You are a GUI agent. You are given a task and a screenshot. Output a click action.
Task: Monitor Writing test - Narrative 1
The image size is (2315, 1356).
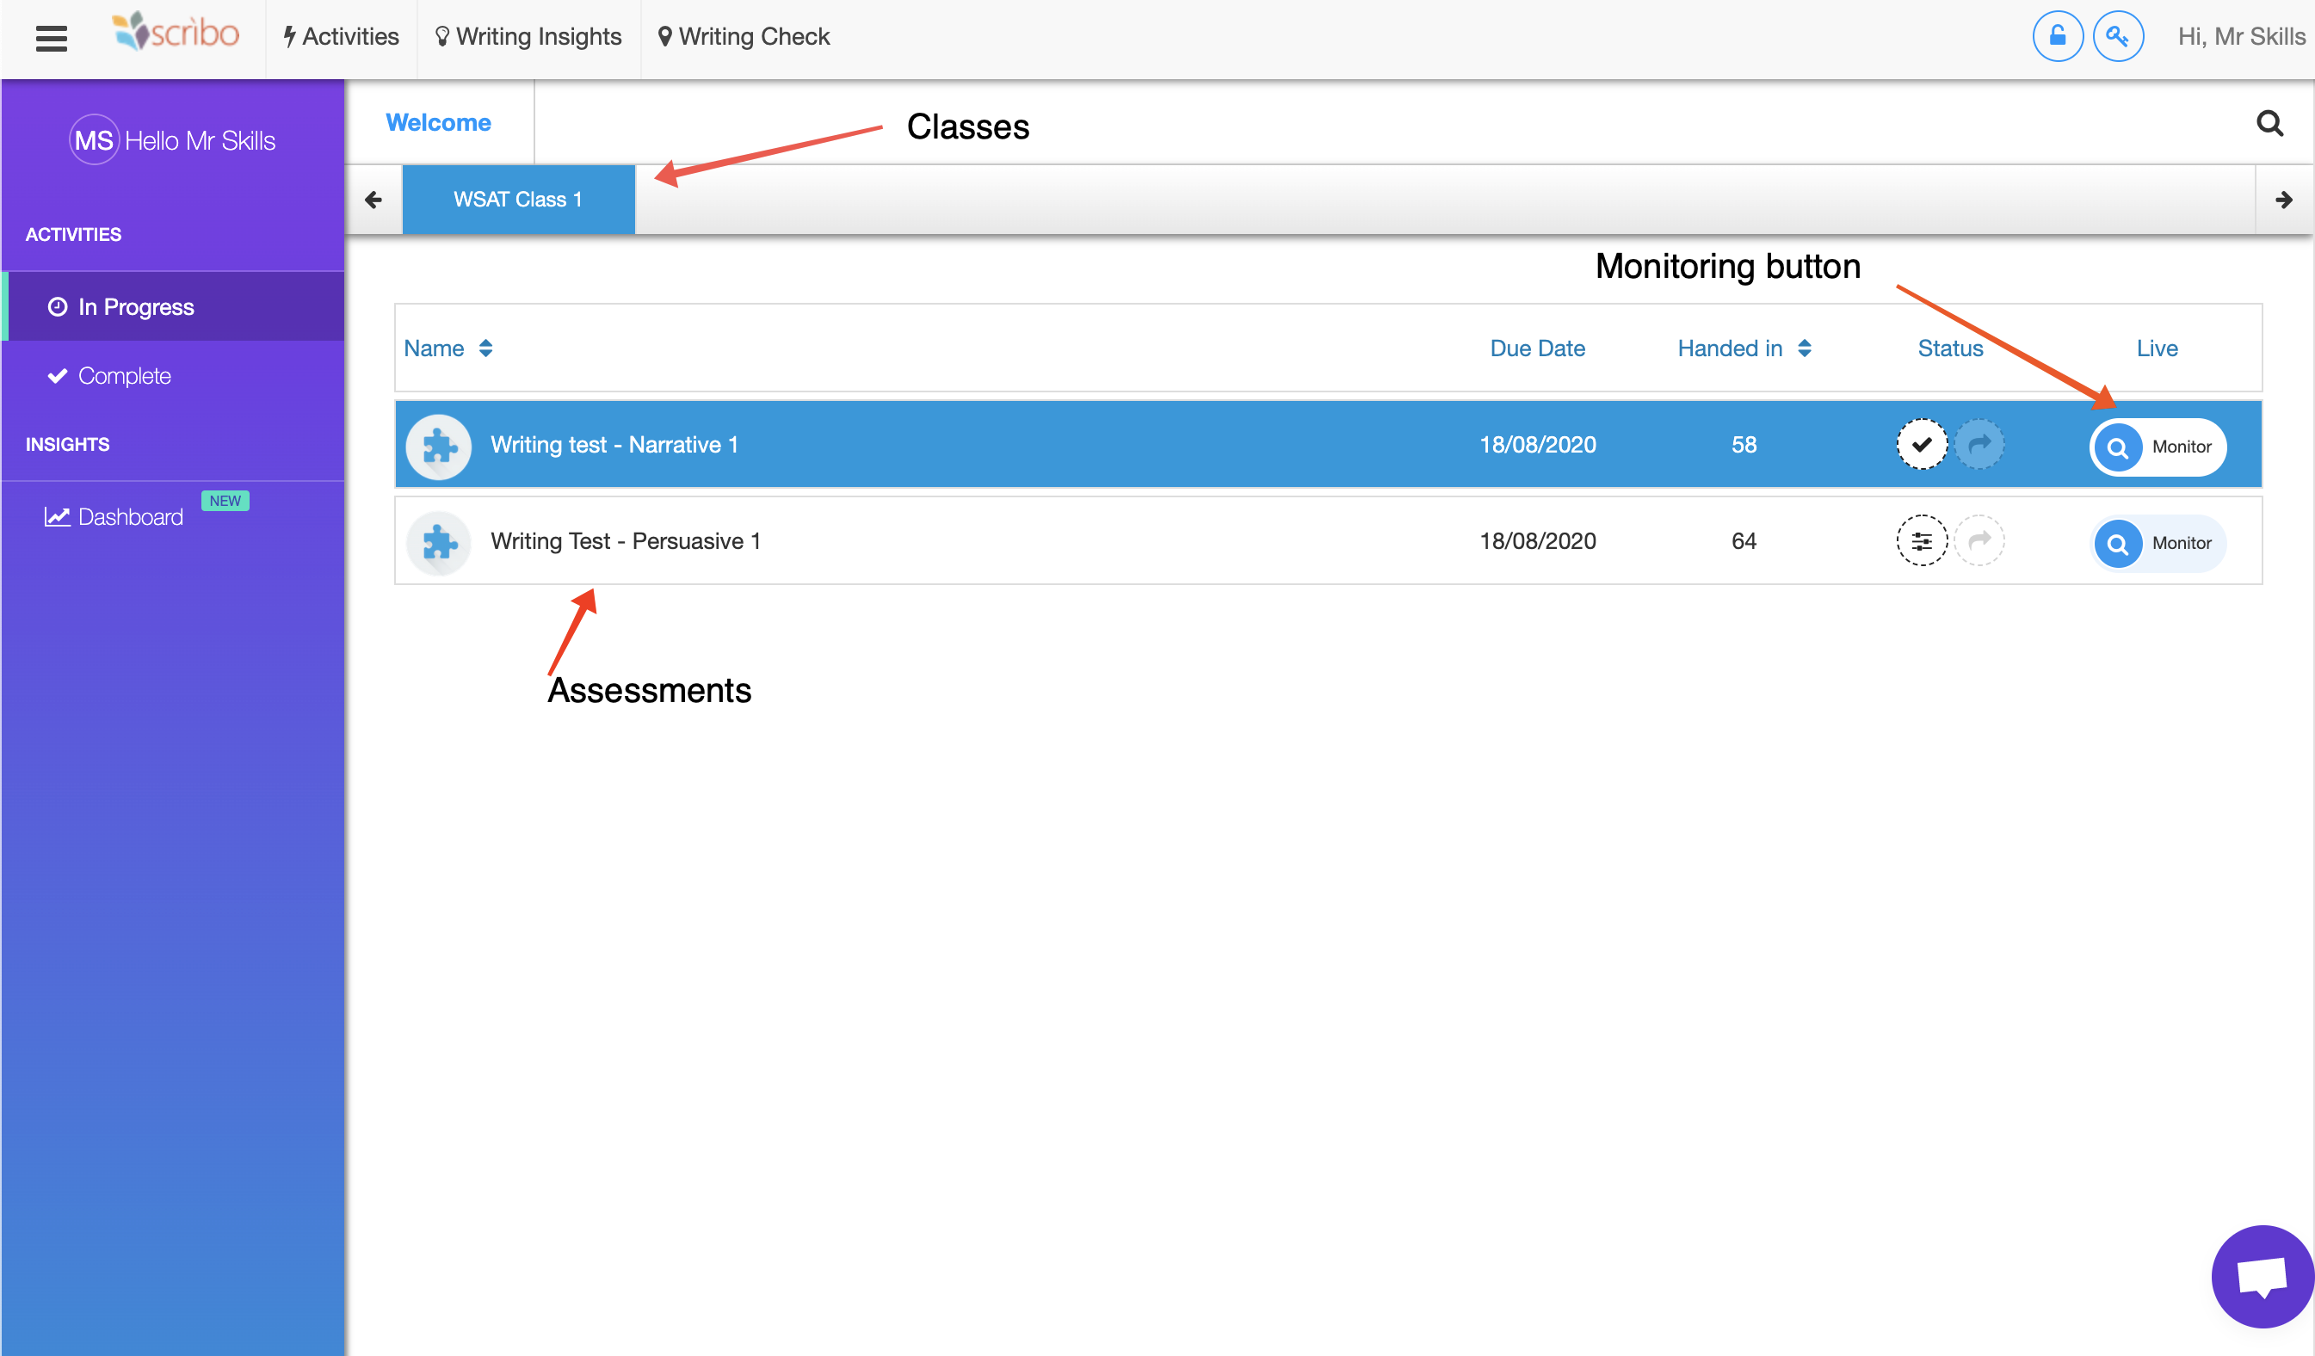pyautogui.click(x=2157, y=447)
